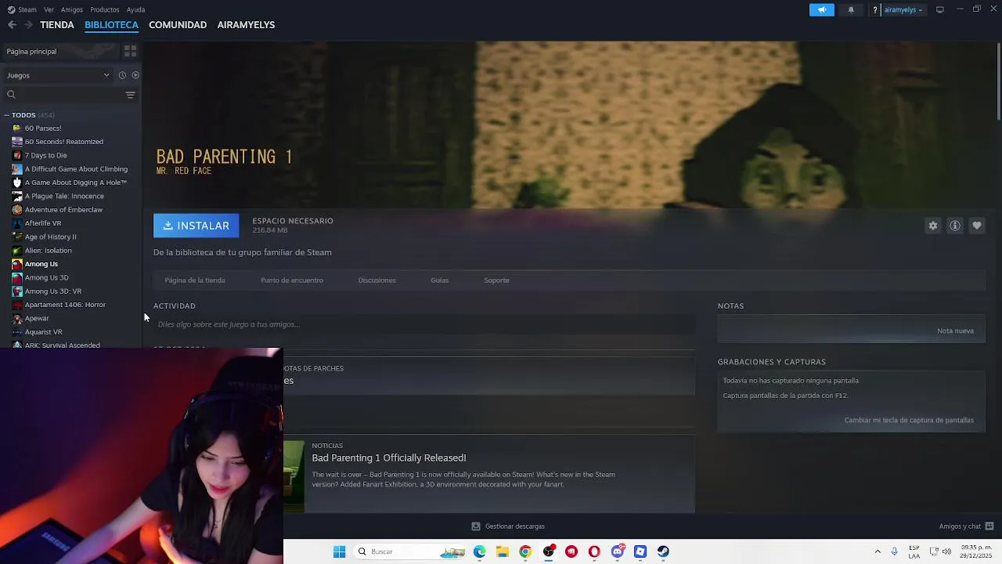This screenshot has width=1002, height=564.
Task: Open game settings gear icon
Action: coord(932,226)
